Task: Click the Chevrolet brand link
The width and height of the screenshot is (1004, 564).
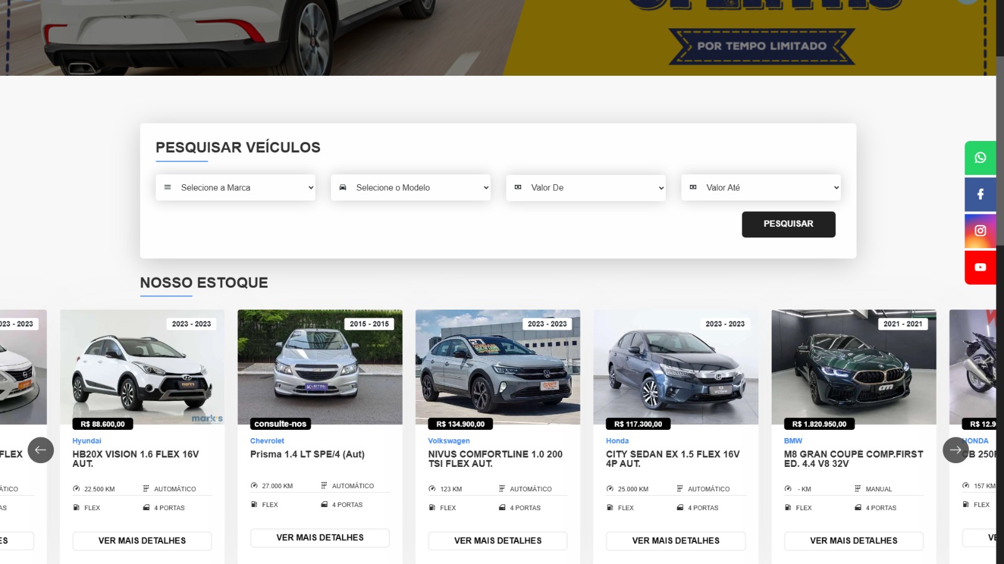Action: 267,441
